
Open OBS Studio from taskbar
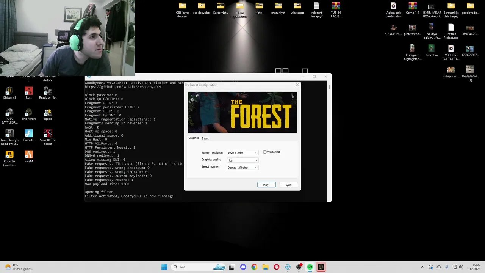click(x=299, y=267)
